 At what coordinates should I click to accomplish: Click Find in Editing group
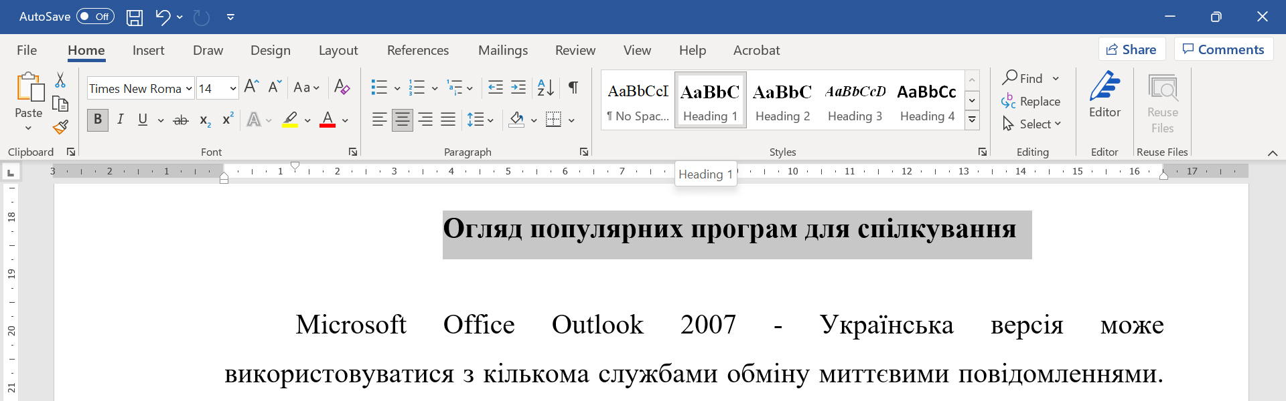[1023, 78]
